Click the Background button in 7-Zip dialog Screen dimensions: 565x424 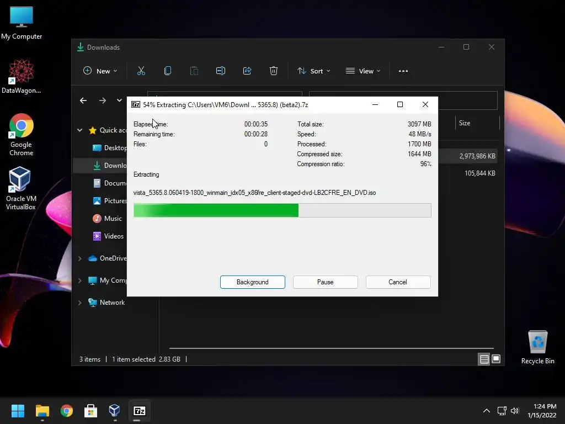[x=253, y=282]
